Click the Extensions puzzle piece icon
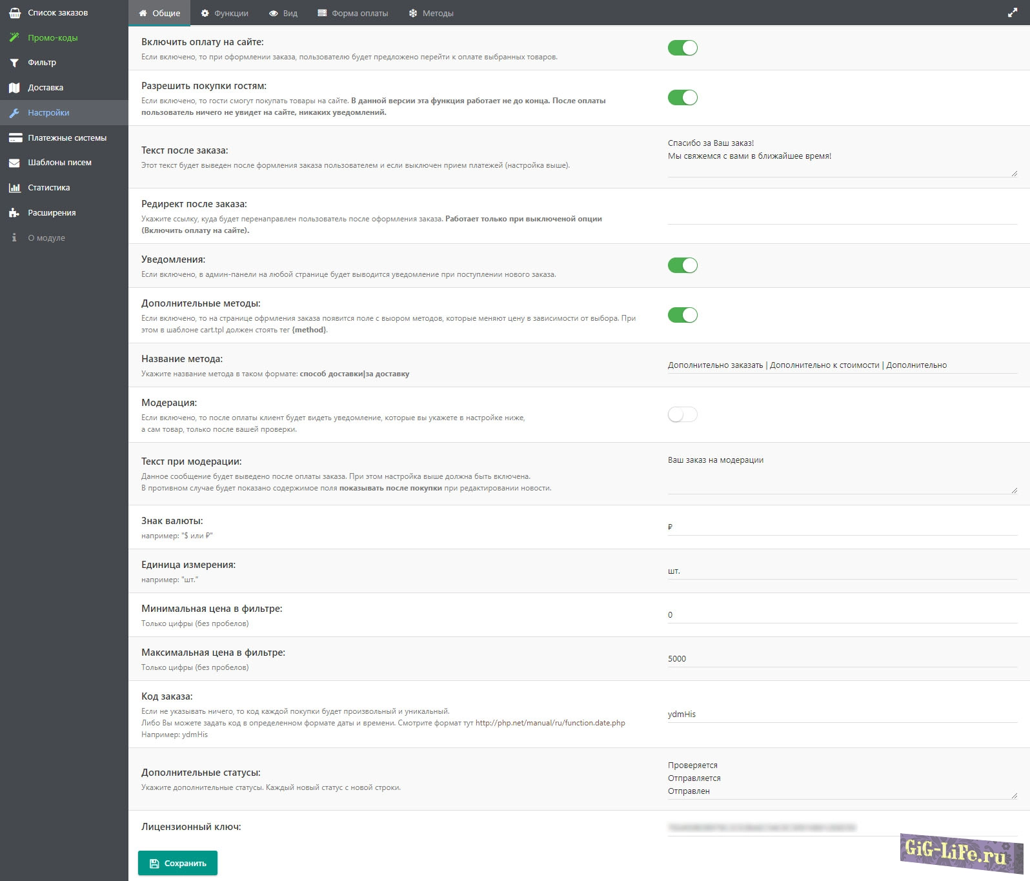The image size is (1030, 881). (x=14, y=213)
